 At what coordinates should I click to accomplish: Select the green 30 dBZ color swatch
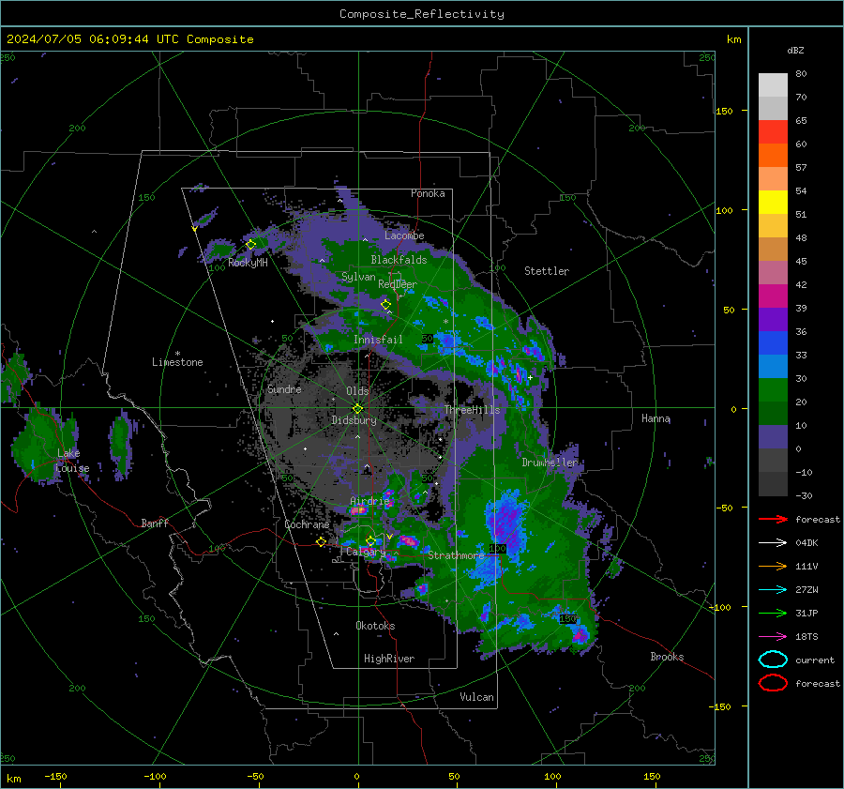pos(773,390)
